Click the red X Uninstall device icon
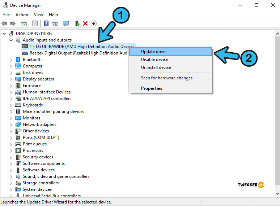The image size is (280, 206). coord(85,23)
